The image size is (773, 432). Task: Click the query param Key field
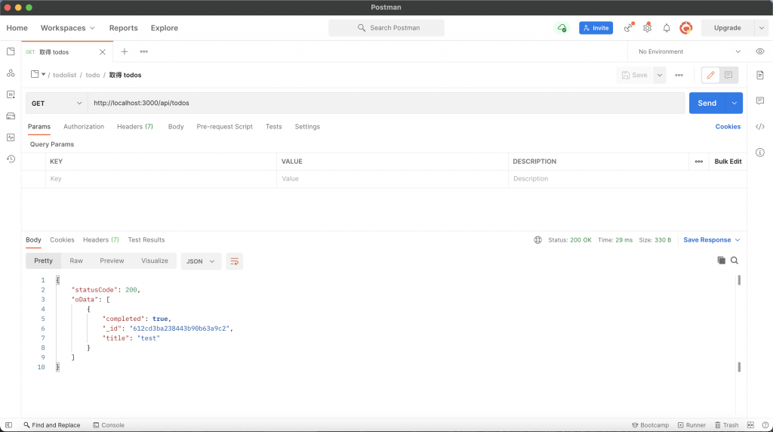coord(161,178)
